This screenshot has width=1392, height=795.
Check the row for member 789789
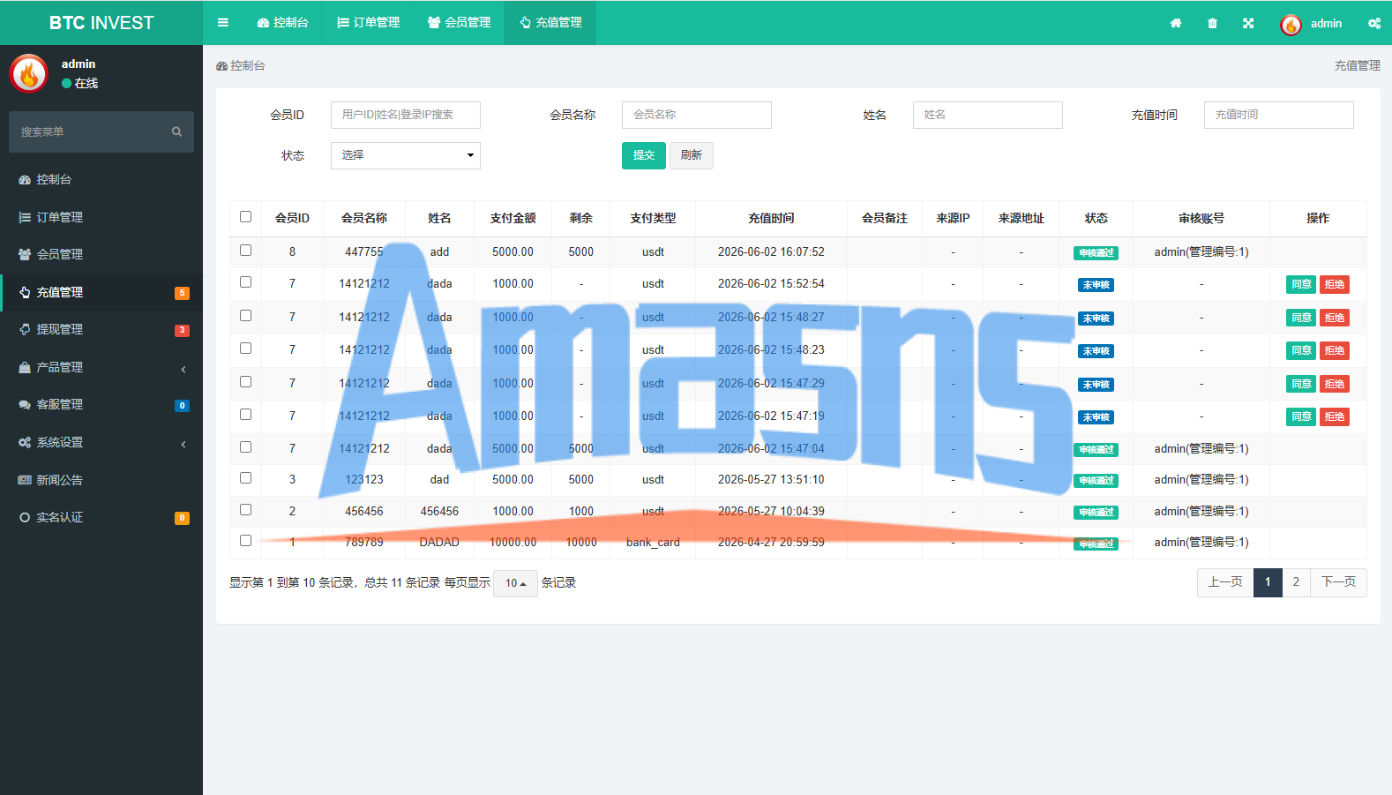pos(245,541)
